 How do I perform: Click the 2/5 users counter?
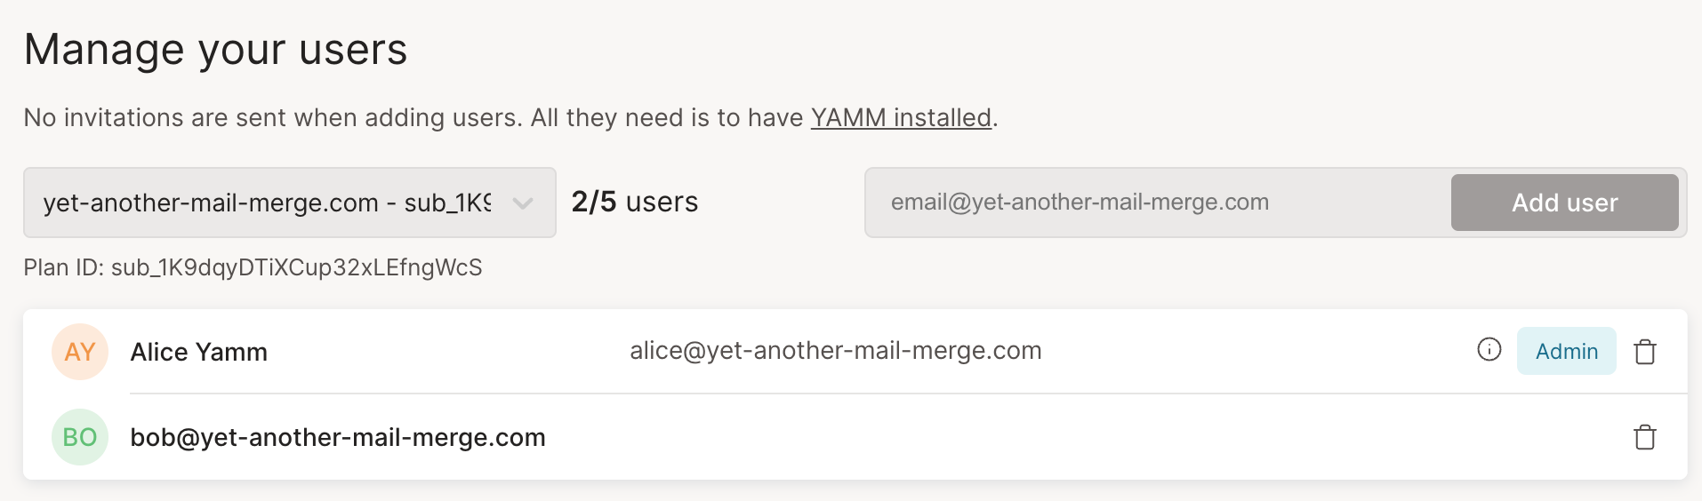(x=634, y=203)
